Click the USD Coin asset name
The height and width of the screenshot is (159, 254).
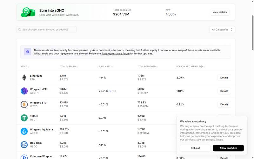[x=36, y=143]
